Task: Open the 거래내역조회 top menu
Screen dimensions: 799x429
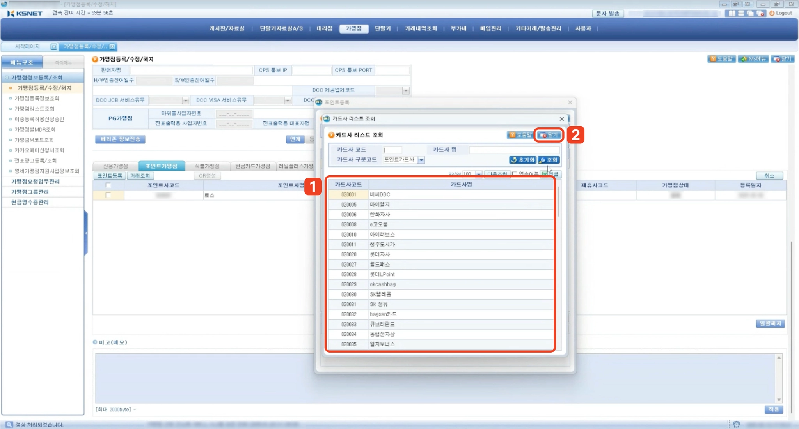Action: 421,28
